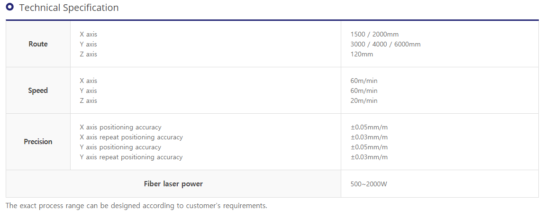
Task: Click the customer's requirements footnote text
Action: pos(136,205)
